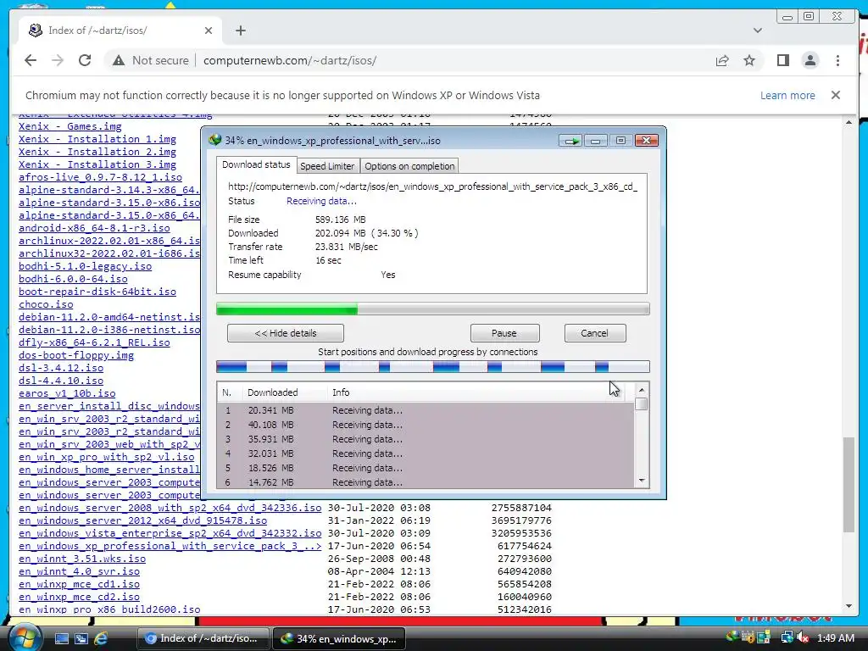Screen dimensions: 868x651
Task: Open en_windows_vista_enterprise_sp2_x64 iso link
Action: (170, 533)
